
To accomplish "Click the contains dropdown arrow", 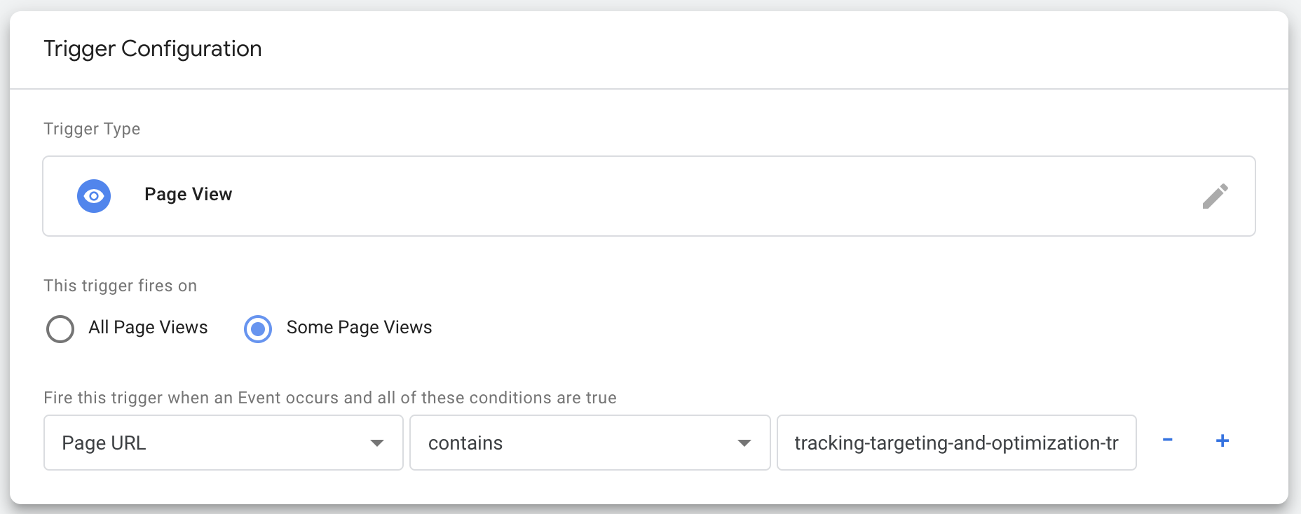I will [744, 443].
